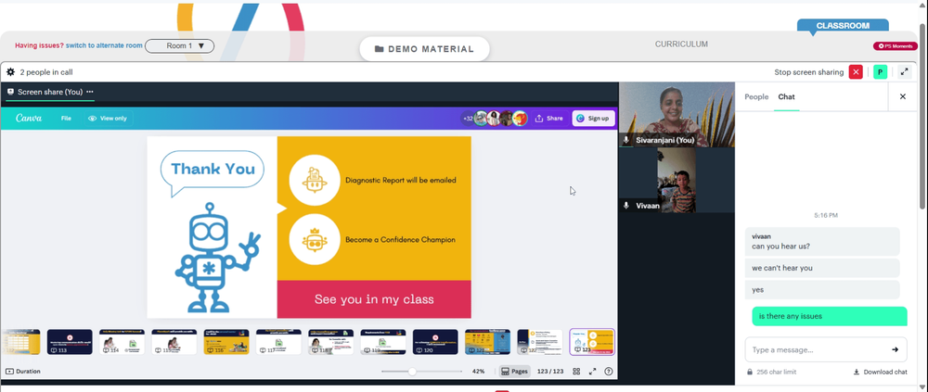This screenshot has width=928, height=392.
Task: Click the 256 char limit lock icon
Action: (x=750, y=372)
